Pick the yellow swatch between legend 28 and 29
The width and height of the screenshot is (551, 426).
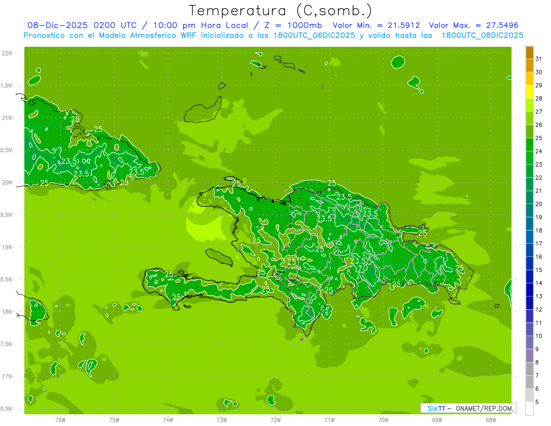coord(529,92)
